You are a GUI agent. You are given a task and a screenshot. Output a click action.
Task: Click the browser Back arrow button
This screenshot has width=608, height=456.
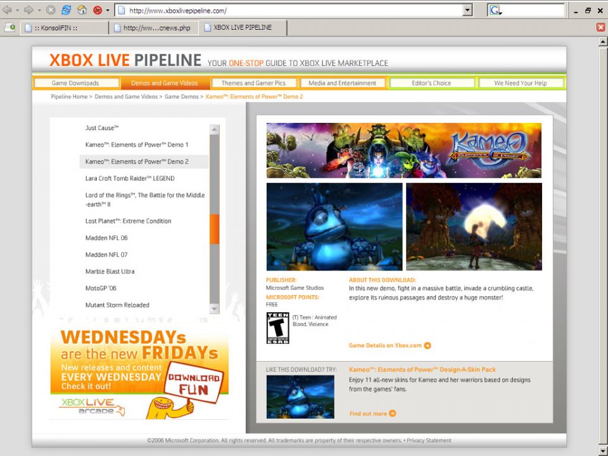[x=8, y=10]
